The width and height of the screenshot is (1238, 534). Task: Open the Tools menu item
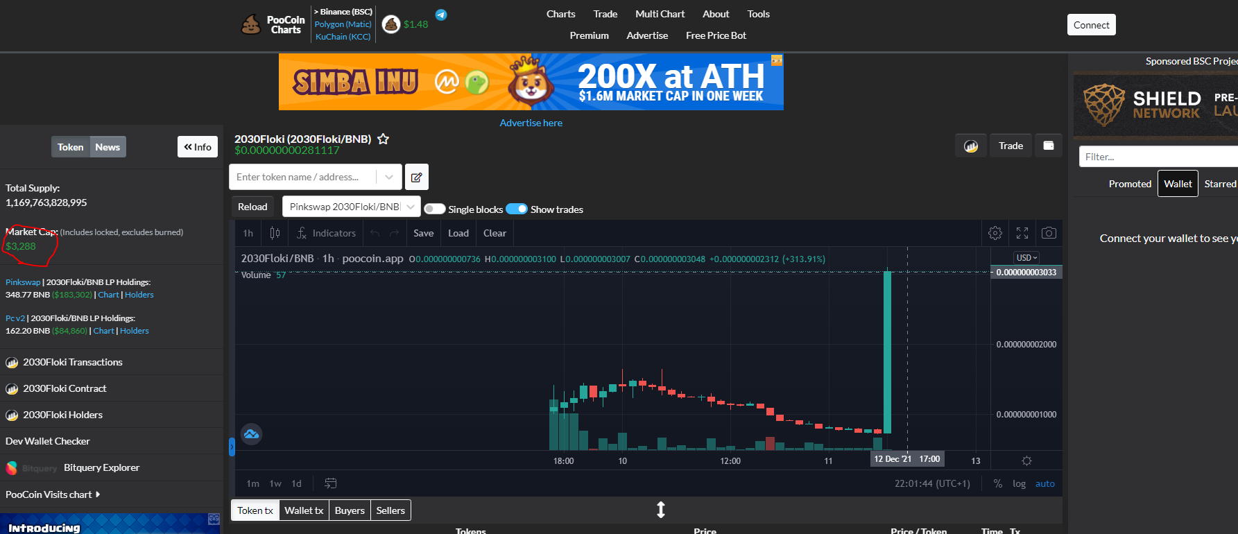[x=758, y=14]
